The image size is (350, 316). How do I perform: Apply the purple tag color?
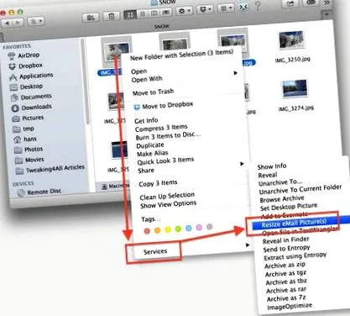(x=199, y=228)
